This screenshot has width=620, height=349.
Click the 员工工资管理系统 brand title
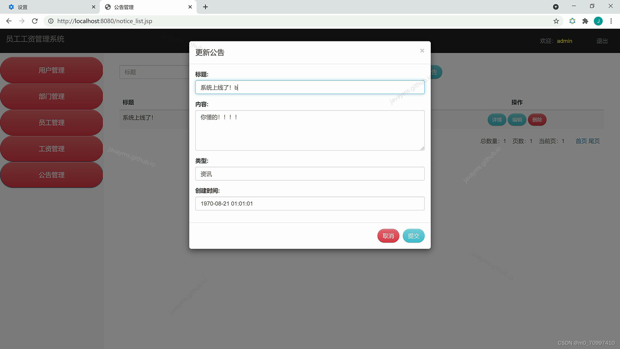[x=35, y=39]
